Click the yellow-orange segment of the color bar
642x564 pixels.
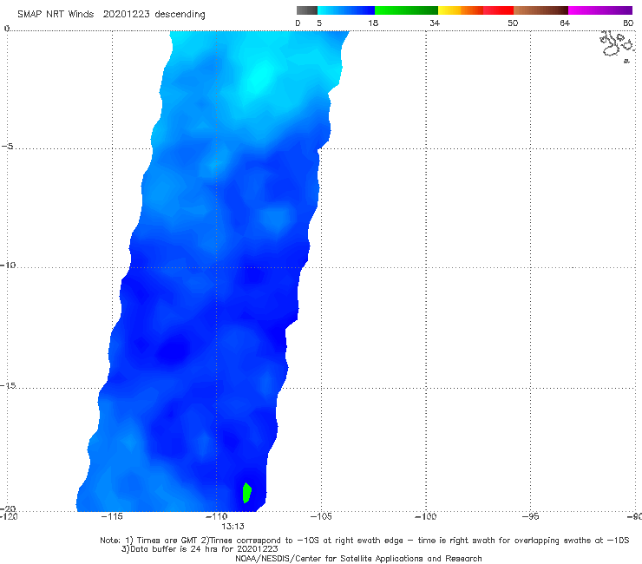[x=460, y=10]
